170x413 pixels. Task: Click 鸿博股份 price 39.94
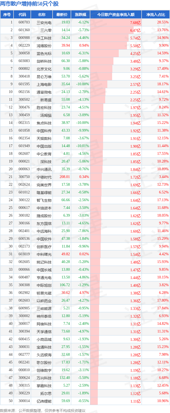[66, 46]
